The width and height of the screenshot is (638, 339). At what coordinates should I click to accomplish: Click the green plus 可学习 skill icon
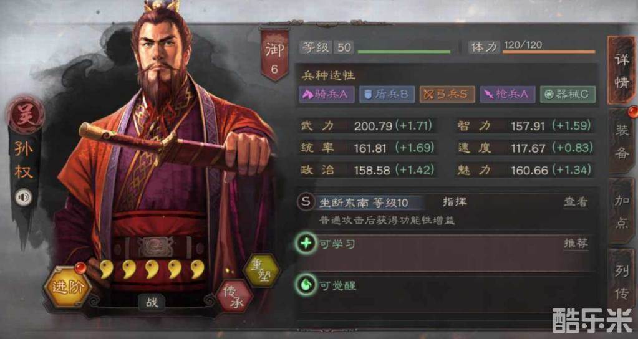click(x=306, y=244)
